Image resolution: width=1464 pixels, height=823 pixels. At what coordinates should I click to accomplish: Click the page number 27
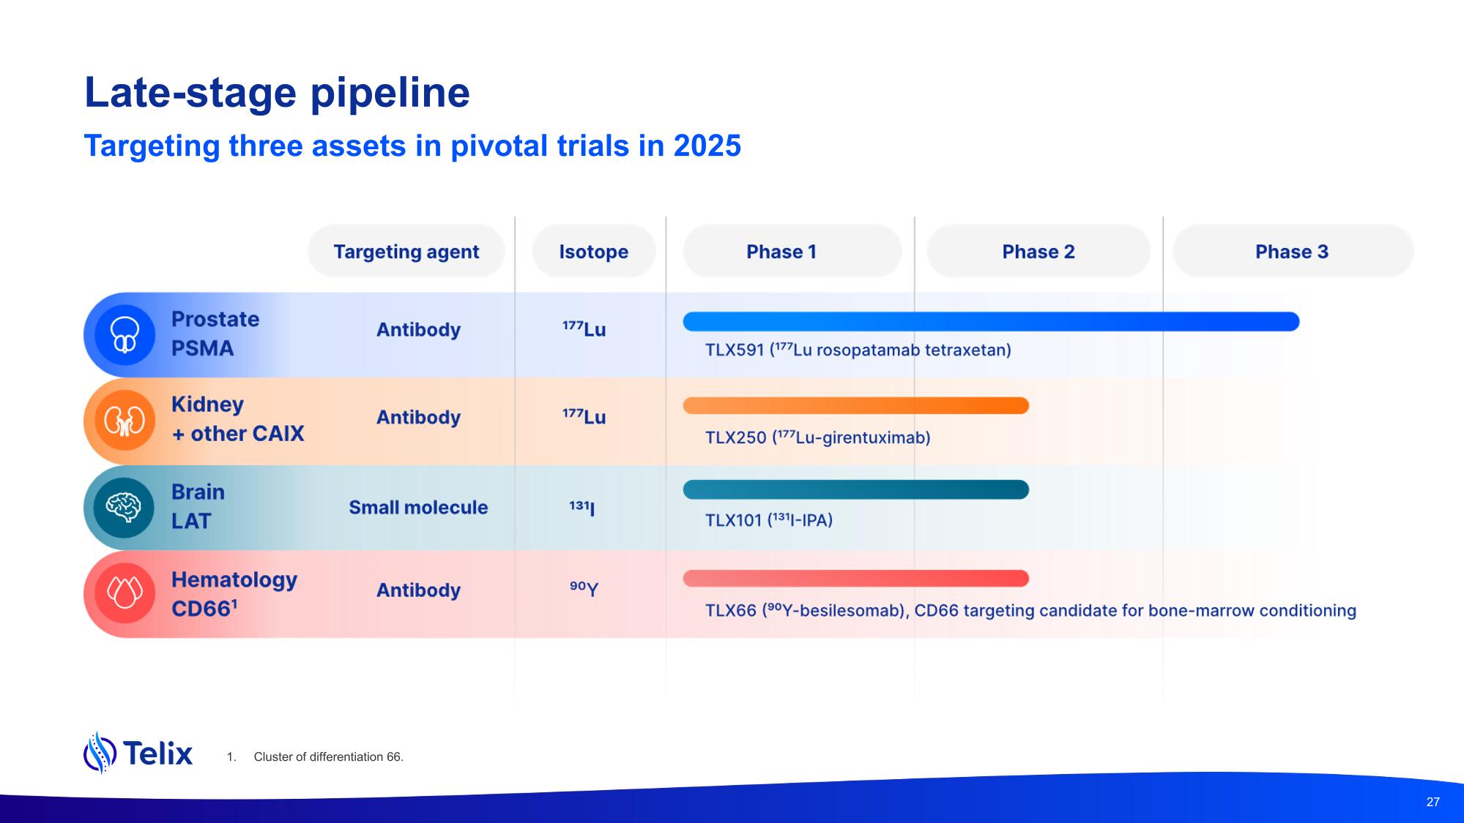pyautogui.click(x=1433, y=802)
